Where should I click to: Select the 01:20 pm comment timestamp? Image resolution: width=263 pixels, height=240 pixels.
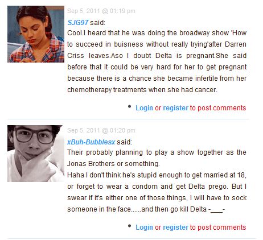(101, 130)
